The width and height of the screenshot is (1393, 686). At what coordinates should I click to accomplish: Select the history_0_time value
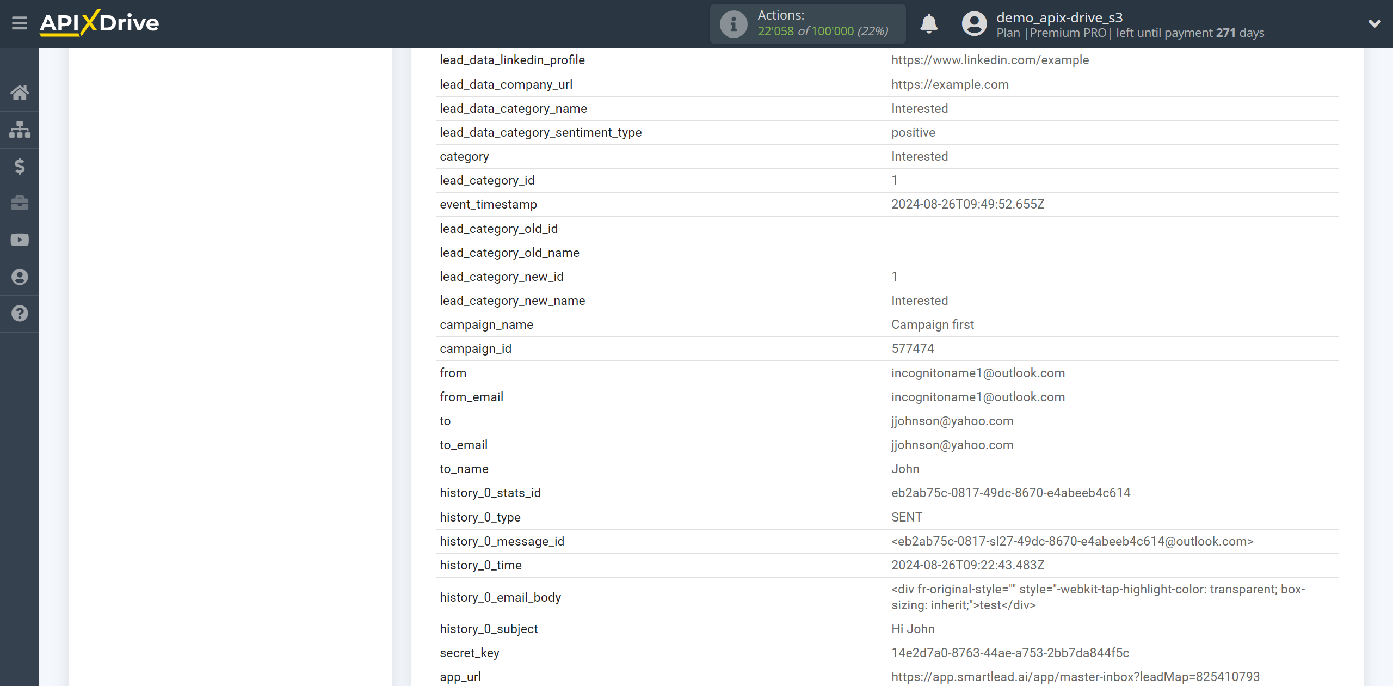(967, 565)
